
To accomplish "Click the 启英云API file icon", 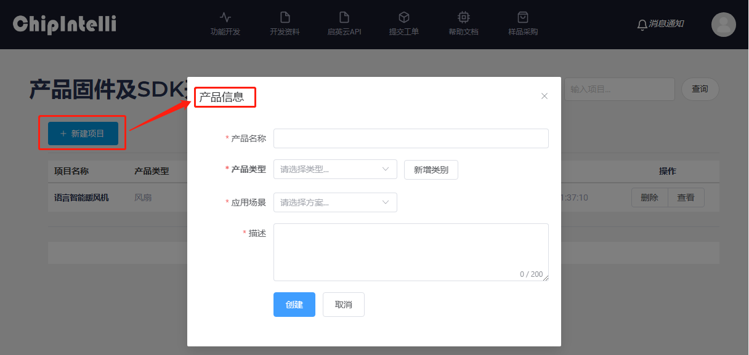I will click(344, 17).
